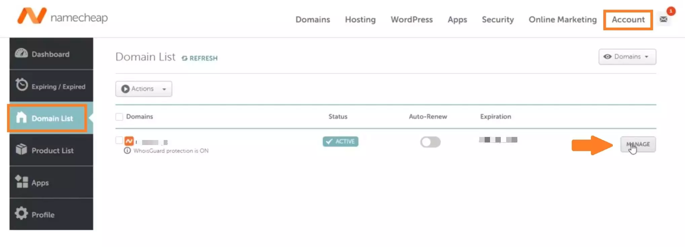Click the blurred domain name

(152, 142)
